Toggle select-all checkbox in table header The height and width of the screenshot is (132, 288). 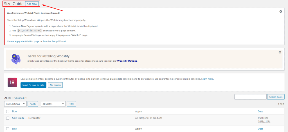point(8,111)
